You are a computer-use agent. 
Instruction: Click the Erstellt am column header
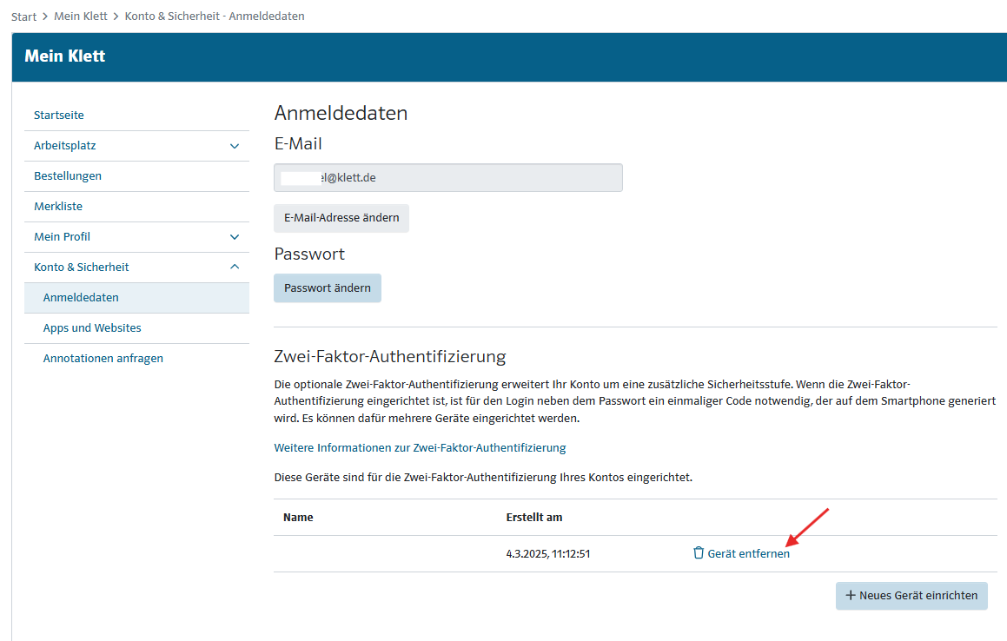(x=534, y=517)
